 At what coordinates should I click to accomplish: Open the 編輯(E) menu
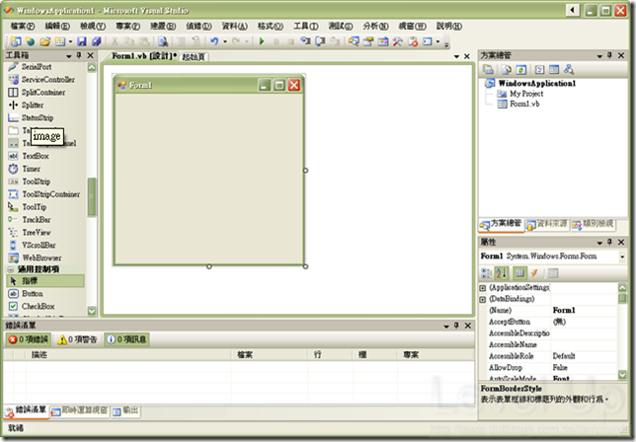tap(57, 26)
